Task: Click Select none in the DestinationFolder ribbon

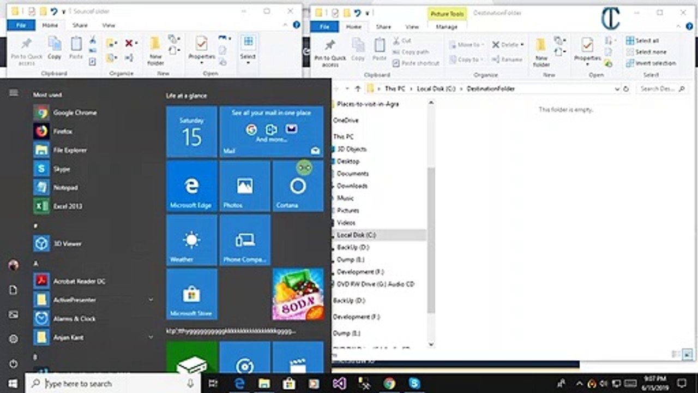Action: pos(646,52)
